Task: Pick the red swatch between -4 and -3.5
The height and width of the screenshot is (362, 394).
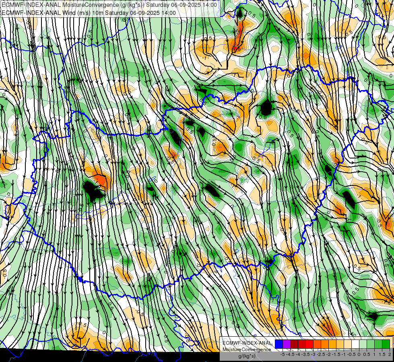Action: [x=302, y=344]
